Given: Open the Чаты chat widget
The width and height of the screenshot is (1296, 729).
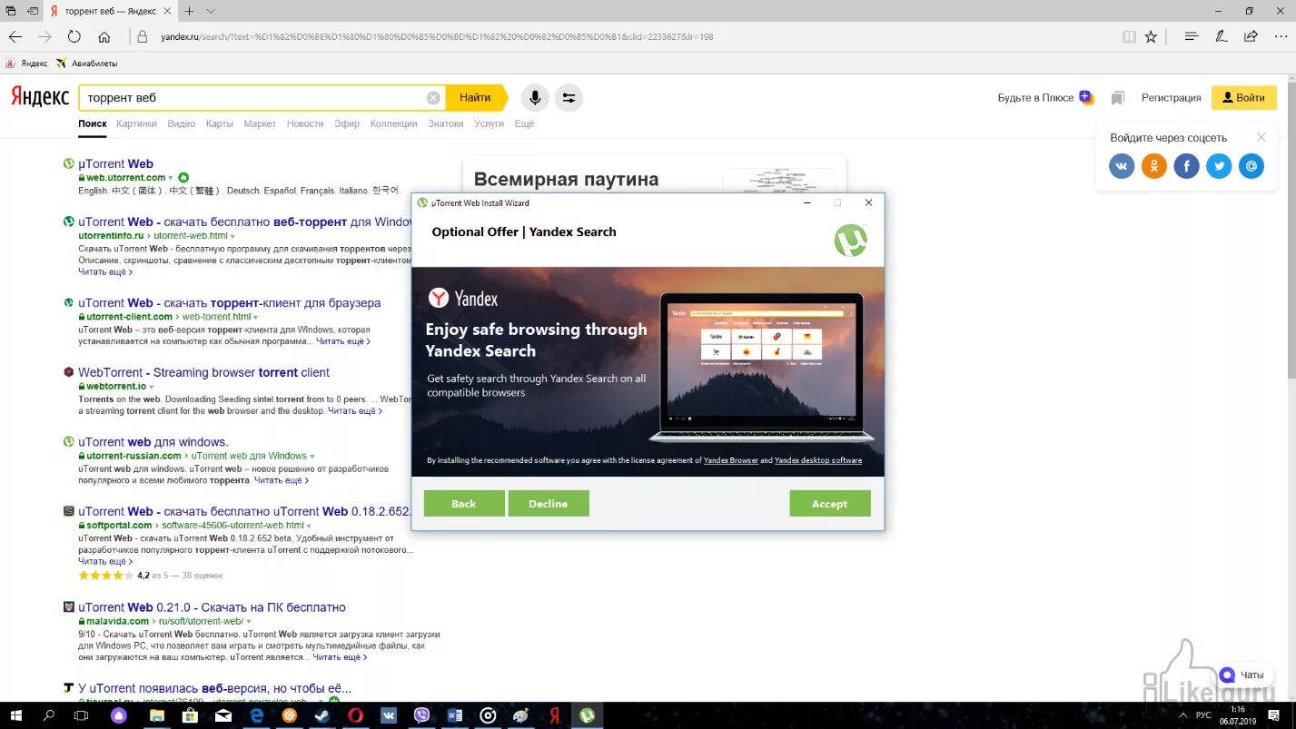Looking at the screenshot, I should tap(1244, 675).
